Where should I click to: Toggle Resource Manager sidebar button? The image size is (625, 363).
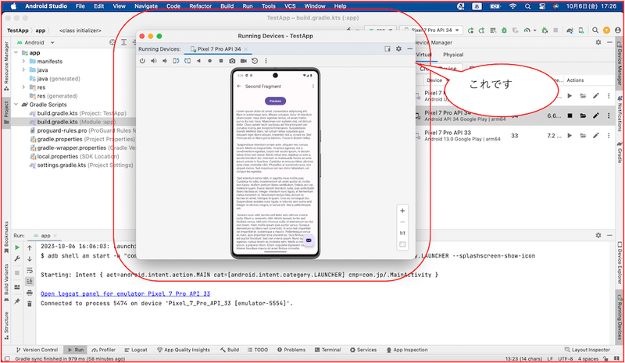click(x=6, y=66)
